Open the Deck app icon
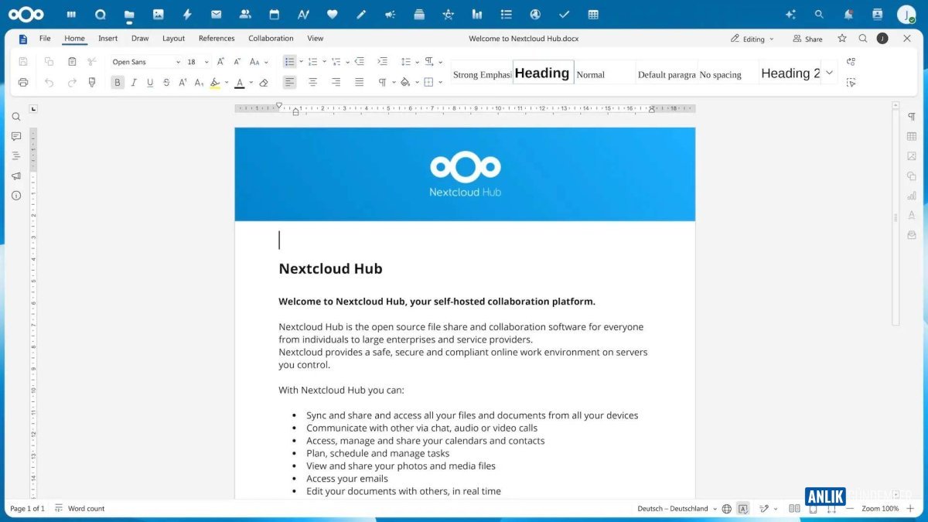The image size is (928, 522). point(419,14)
